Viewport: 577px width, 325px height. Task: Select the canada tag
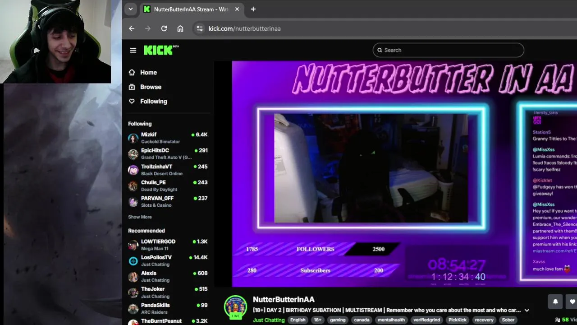362,320
